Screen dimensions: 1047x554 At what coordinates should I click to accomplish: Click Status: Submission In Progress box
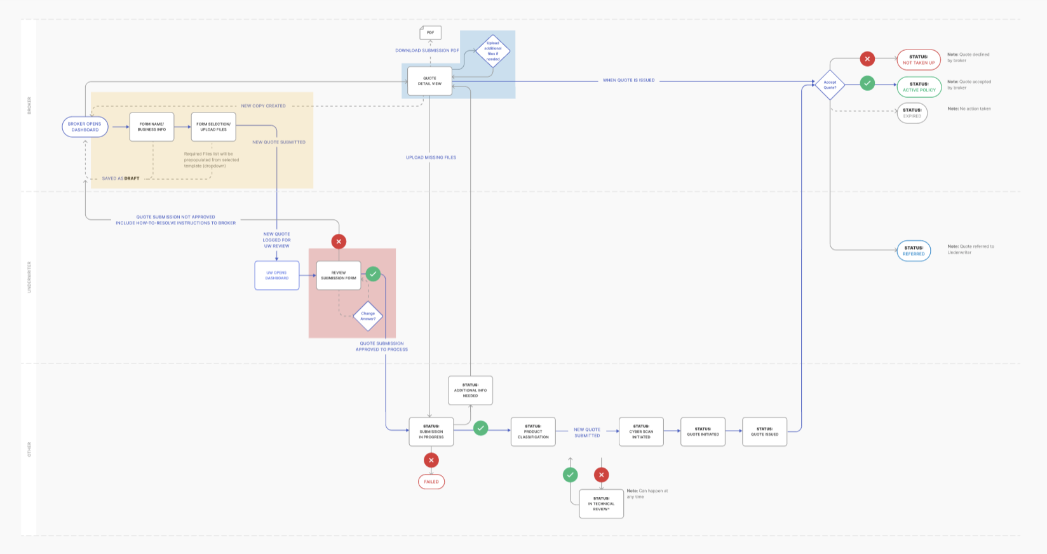[x=431, y=431]
